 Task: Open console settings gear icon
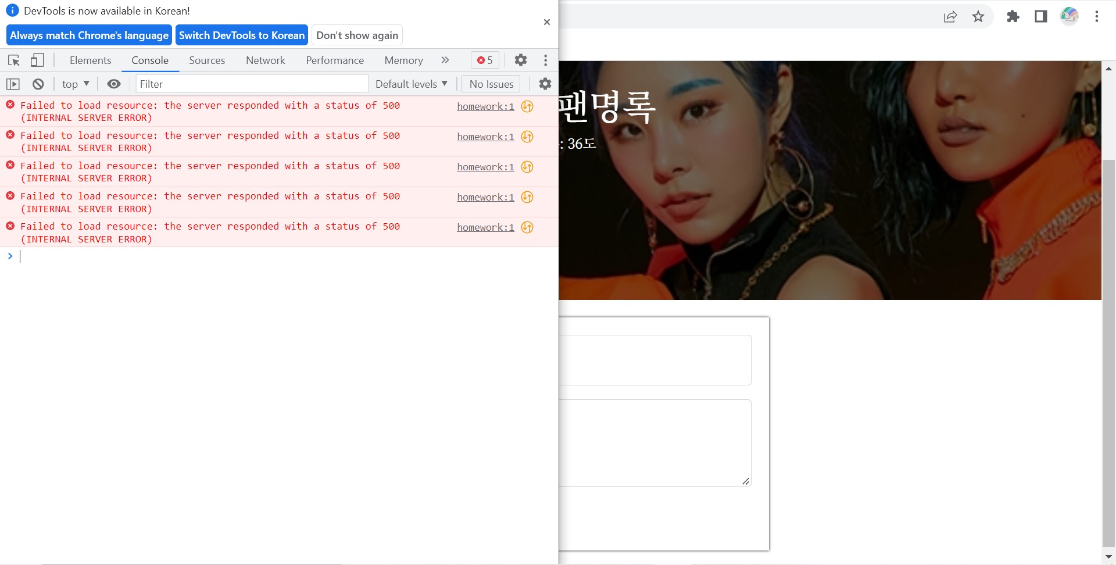click(x=545, y=84)
